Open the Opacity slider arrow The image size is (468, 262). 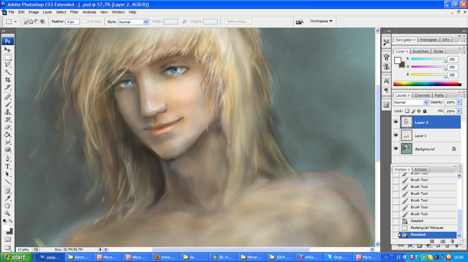coord(459,102)
